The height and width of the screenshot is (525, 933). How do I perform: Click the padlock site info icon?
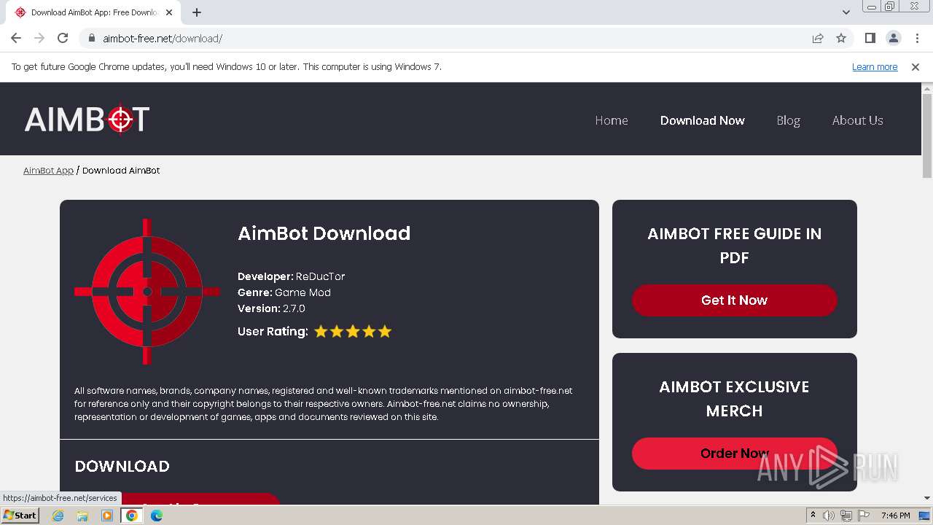point(92,38)
